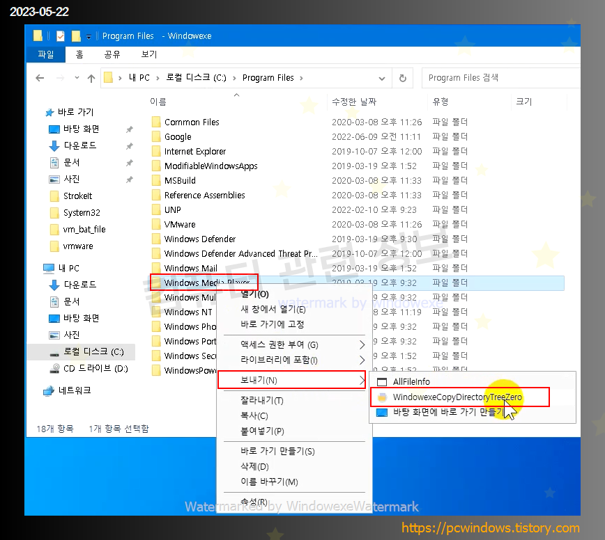
Task: Select the Windows Mail folder icon
Action: pos(156,268)
